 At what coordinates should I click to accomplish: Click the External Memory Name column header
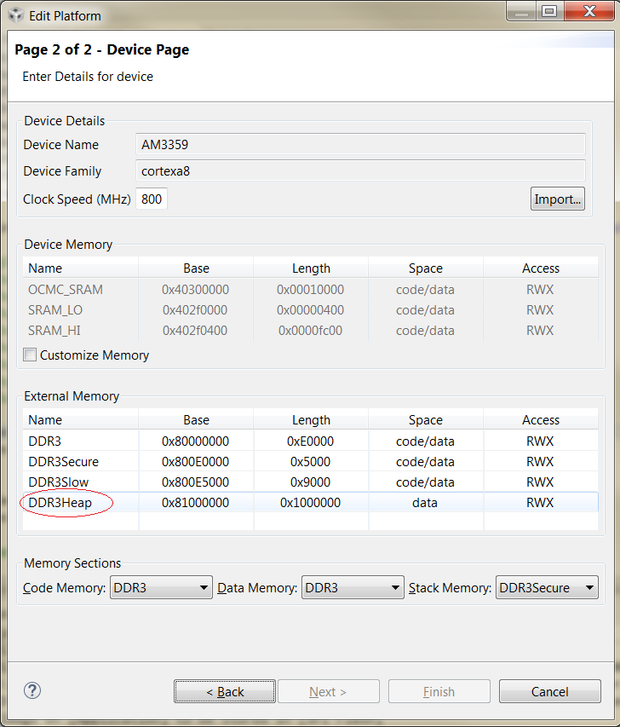[46, 420]
